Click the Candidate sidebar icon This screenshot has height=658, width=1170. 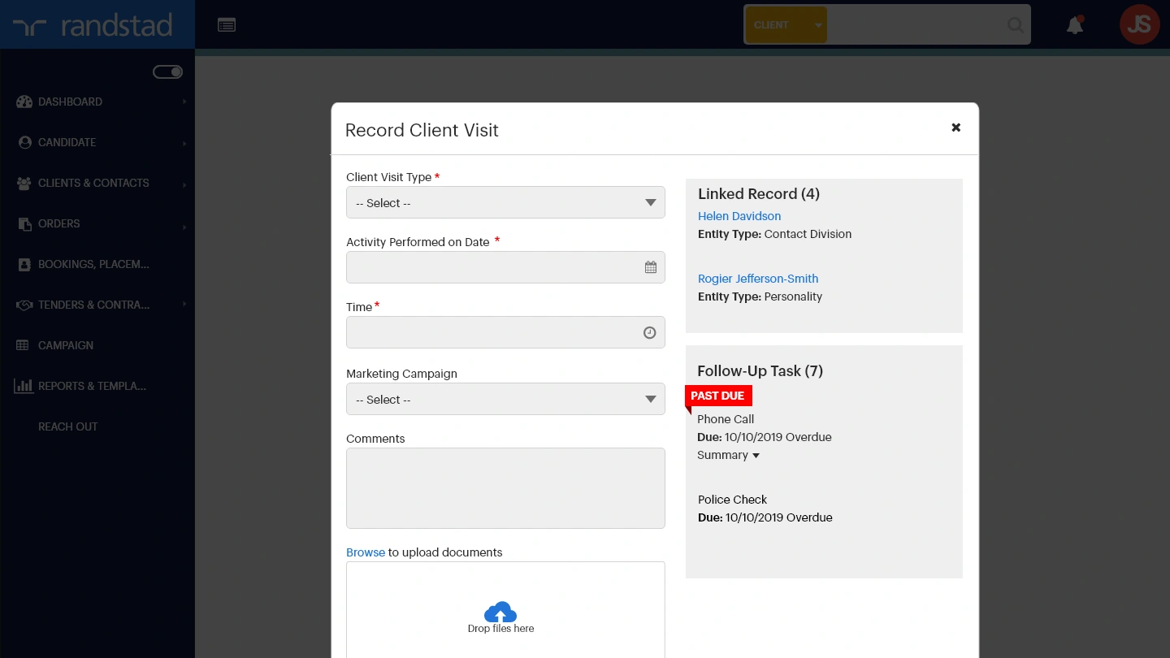(24, 142)
